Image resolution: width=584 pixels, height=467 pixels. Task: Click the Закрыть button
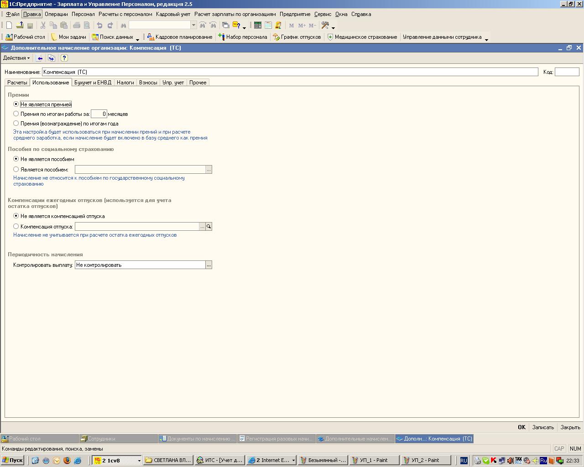coord(570,427)
